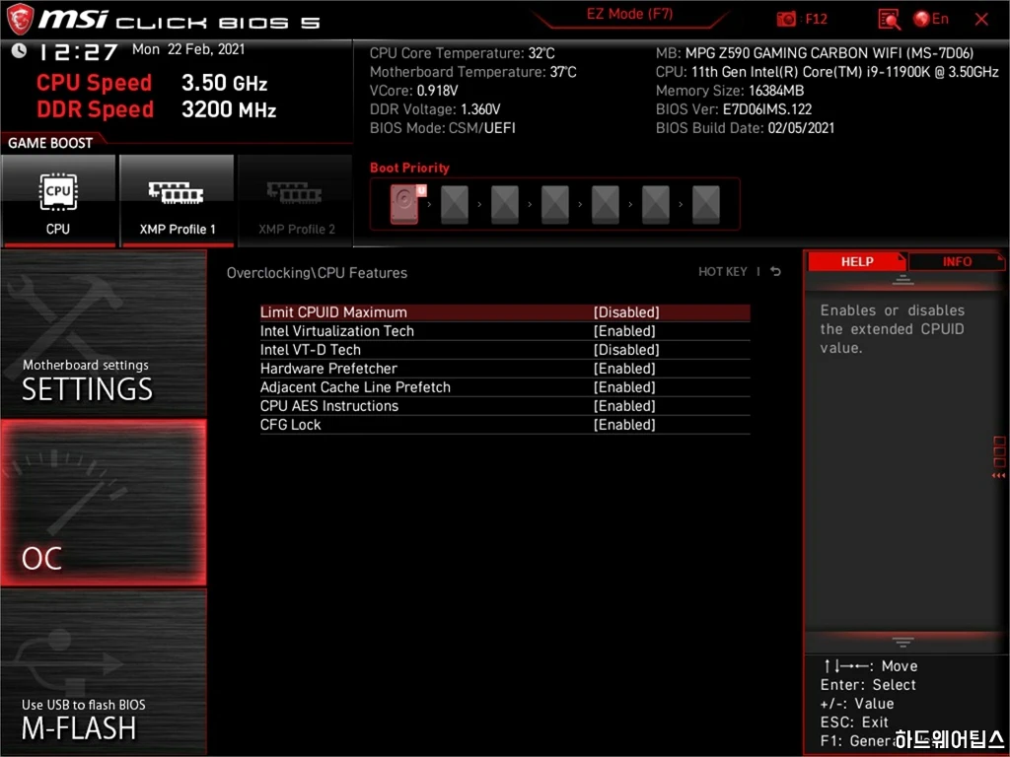Change Adjacent Cache Line Prefetch [Enabled] value

(624, 386)
